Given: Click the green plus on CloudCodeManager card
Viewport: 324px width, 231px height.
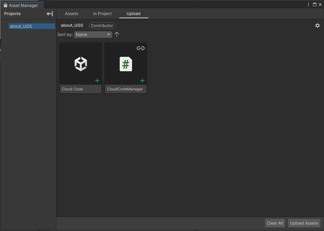Looking at the screenshot, I should click(x=142, y=81).
